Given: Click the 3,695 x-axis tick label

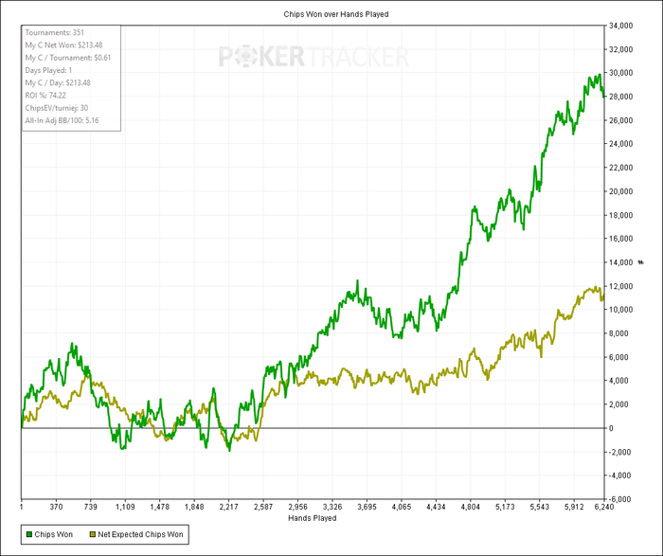Looking at the screenshot, I should pos(367,507).
